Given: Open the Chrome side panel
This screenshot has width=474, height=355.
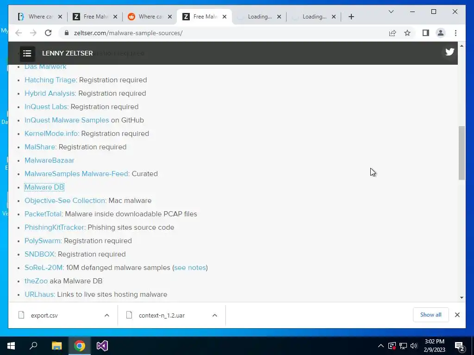Looking at the screenshot, I should pyautogui.click(x=426, y=33).
